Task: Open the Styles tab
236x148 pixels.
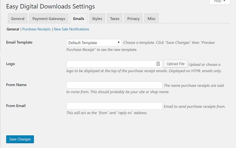Action: click(97, 18)
